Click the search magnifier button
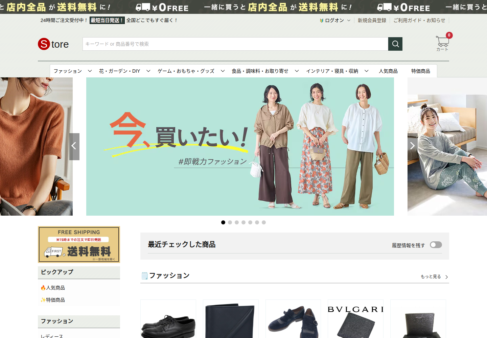The height and width of the screenshot is (338, 487). click(395, 44)
